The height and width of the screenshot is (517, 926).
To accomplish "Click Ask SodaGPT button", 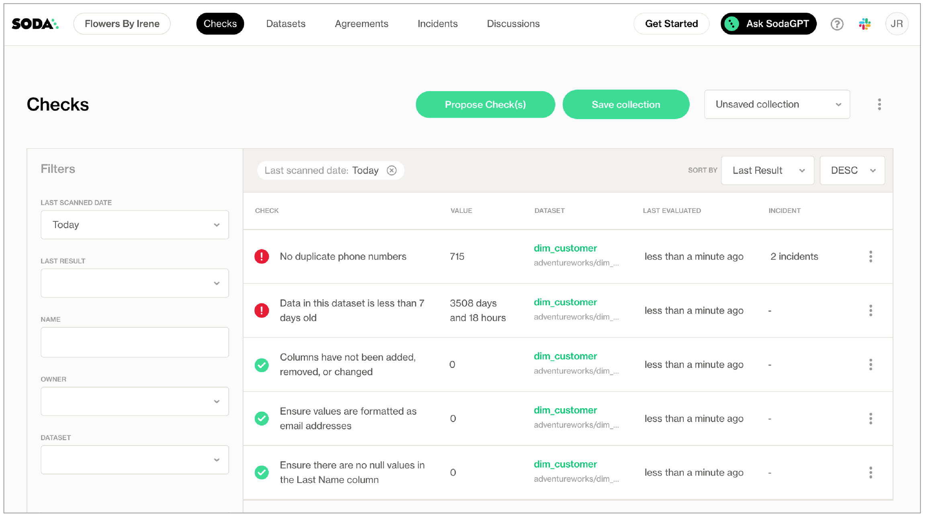I will coord(768,24).
